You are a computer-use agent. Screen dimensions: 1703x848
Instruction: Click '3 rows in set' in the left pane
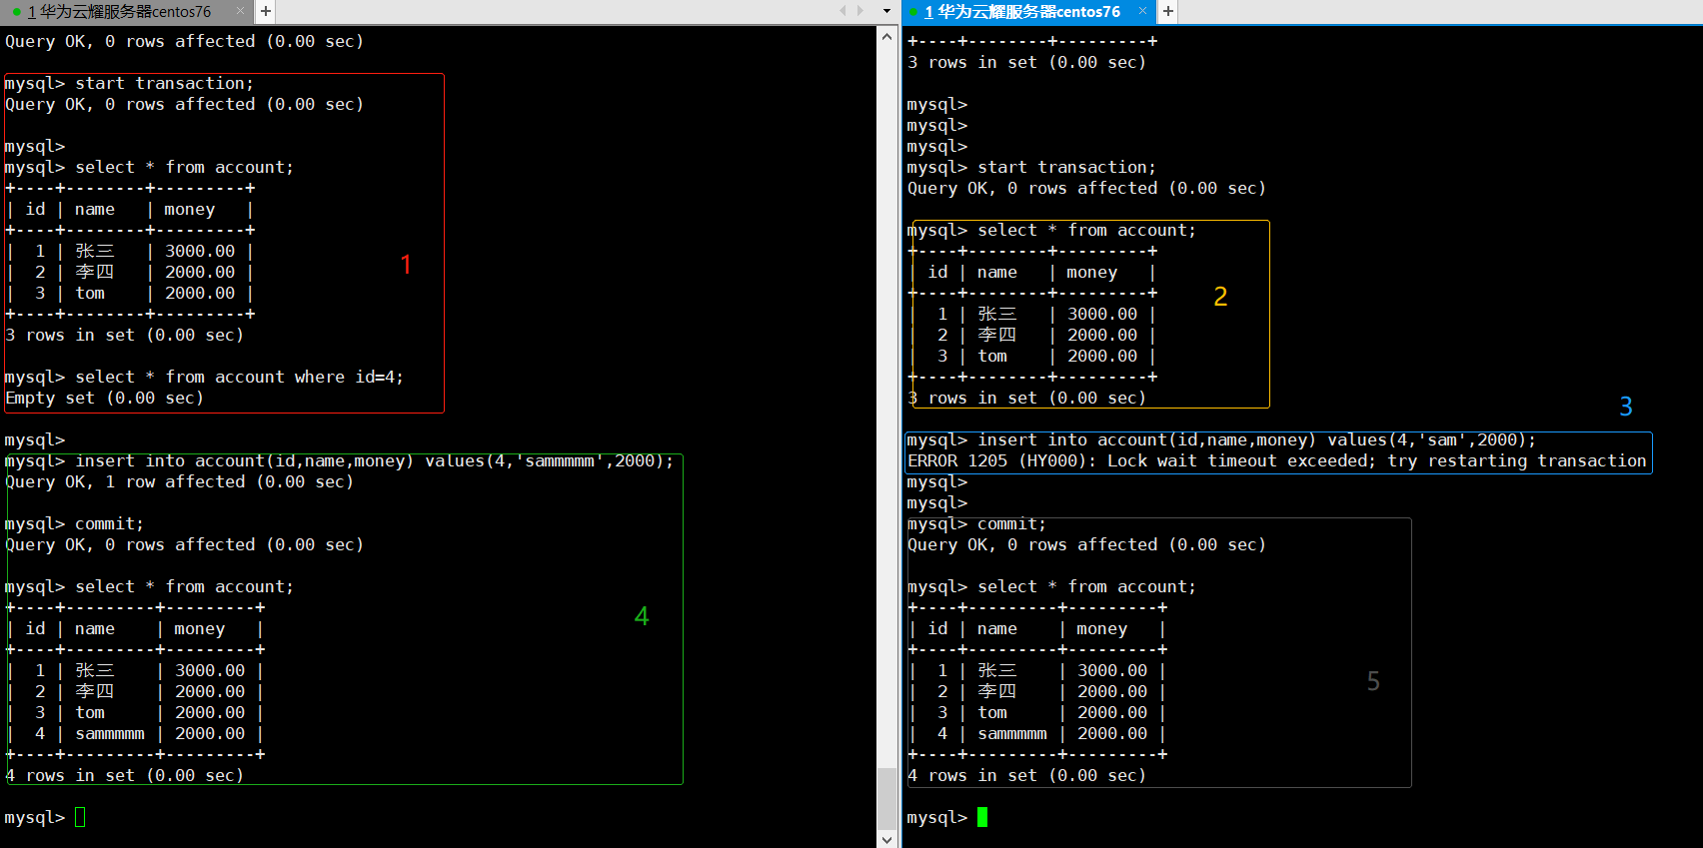[124, 336]
